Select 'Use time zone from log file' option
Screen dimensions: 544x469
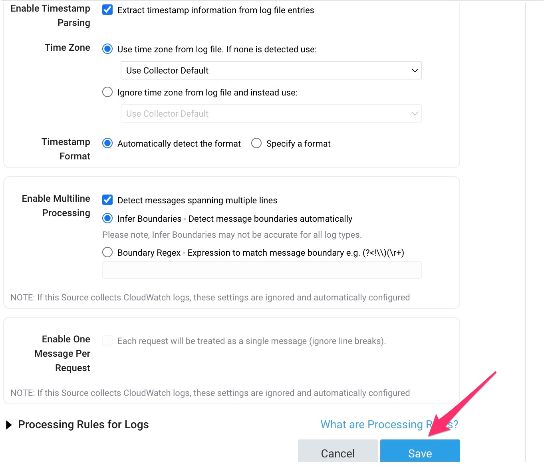coord(107,48)
